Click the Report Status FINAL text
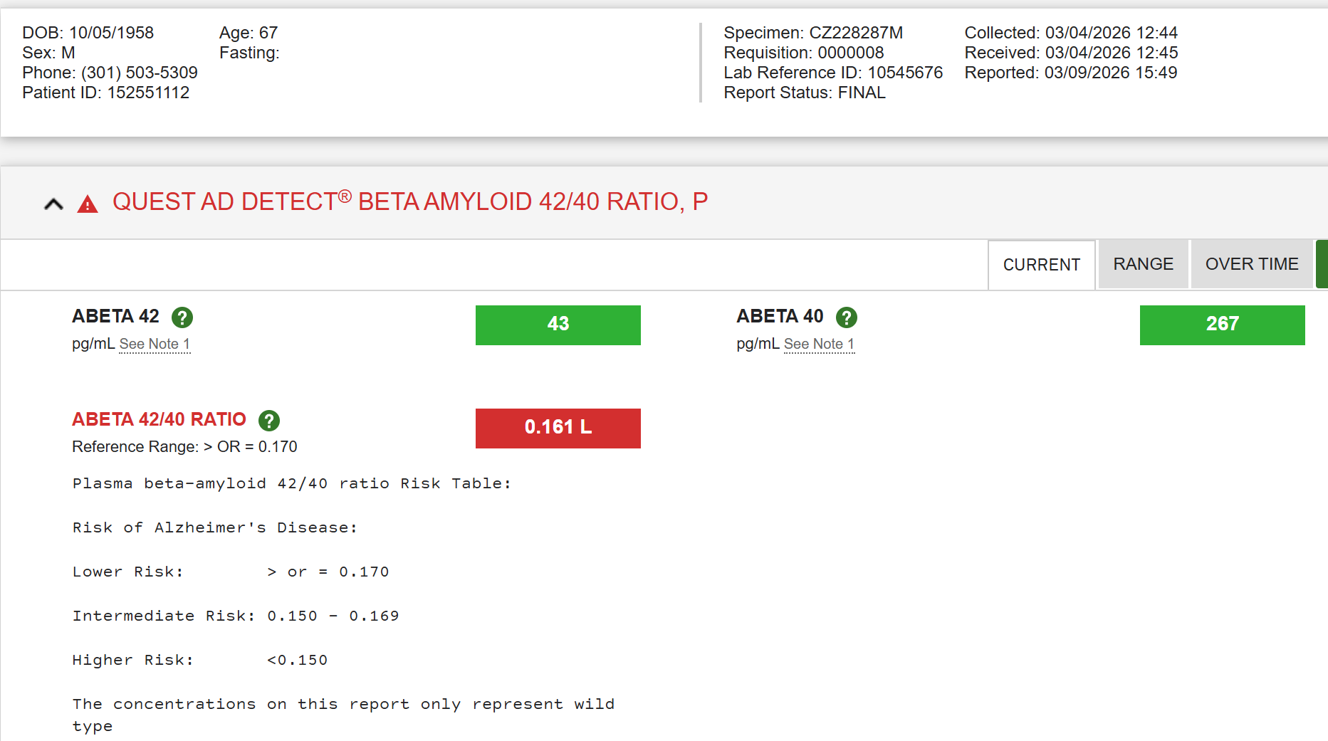 pos(804,93)
